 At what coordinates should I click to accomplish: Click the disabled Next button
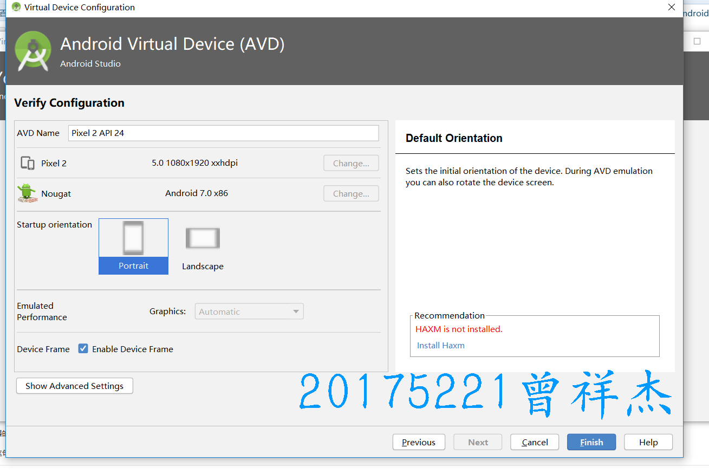point(478,442)
